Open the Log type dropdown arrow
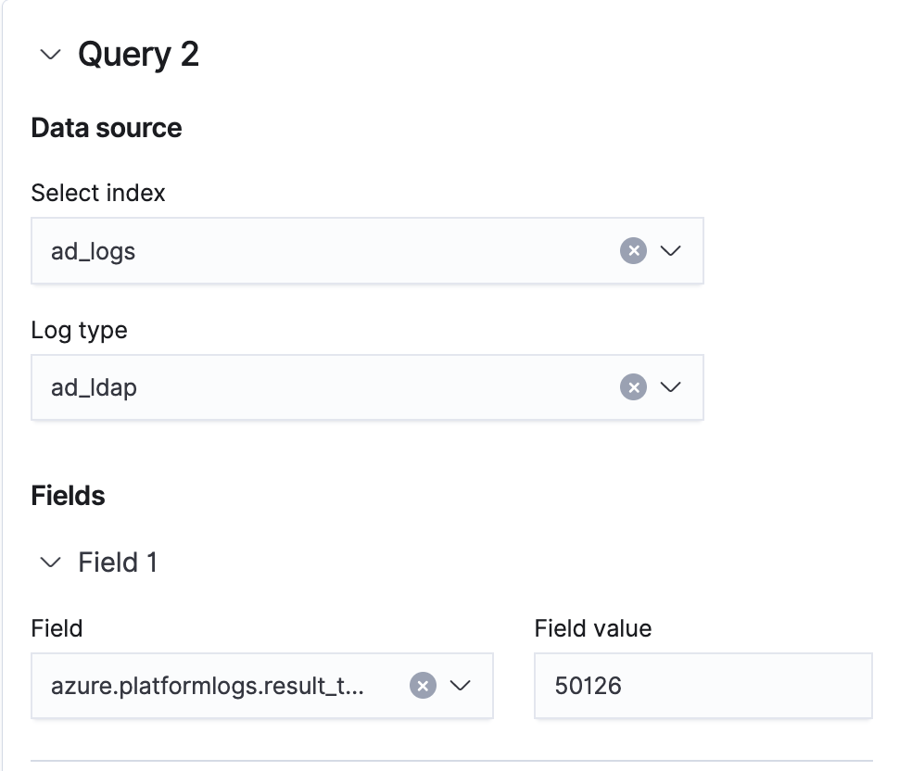The height and width of the screenshot is (771, 899). tap(670, 387)
